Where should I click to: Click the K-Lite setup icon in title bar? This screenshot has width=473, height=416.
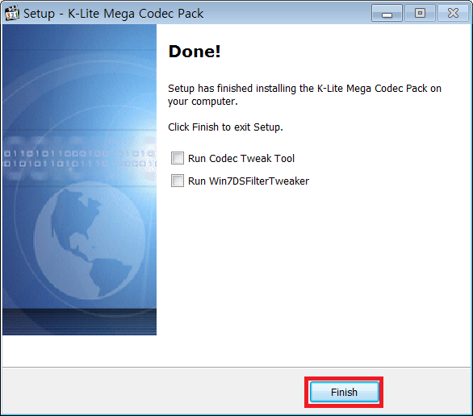[x=12, y=13]
